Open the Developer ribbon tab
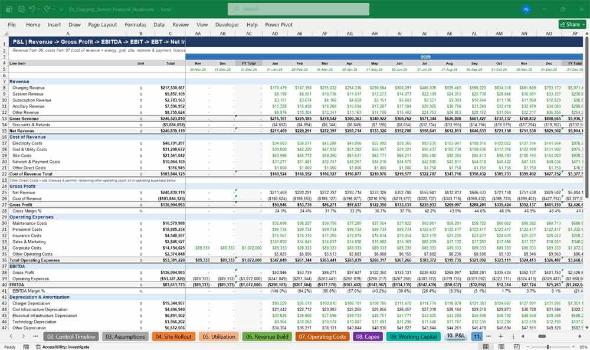The width and height of the screenshot is (590, 350). click(227, 24)
